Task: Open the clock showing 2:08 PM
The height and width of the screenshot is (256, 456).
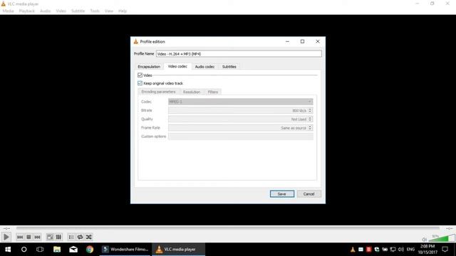Action: point(427,250)
